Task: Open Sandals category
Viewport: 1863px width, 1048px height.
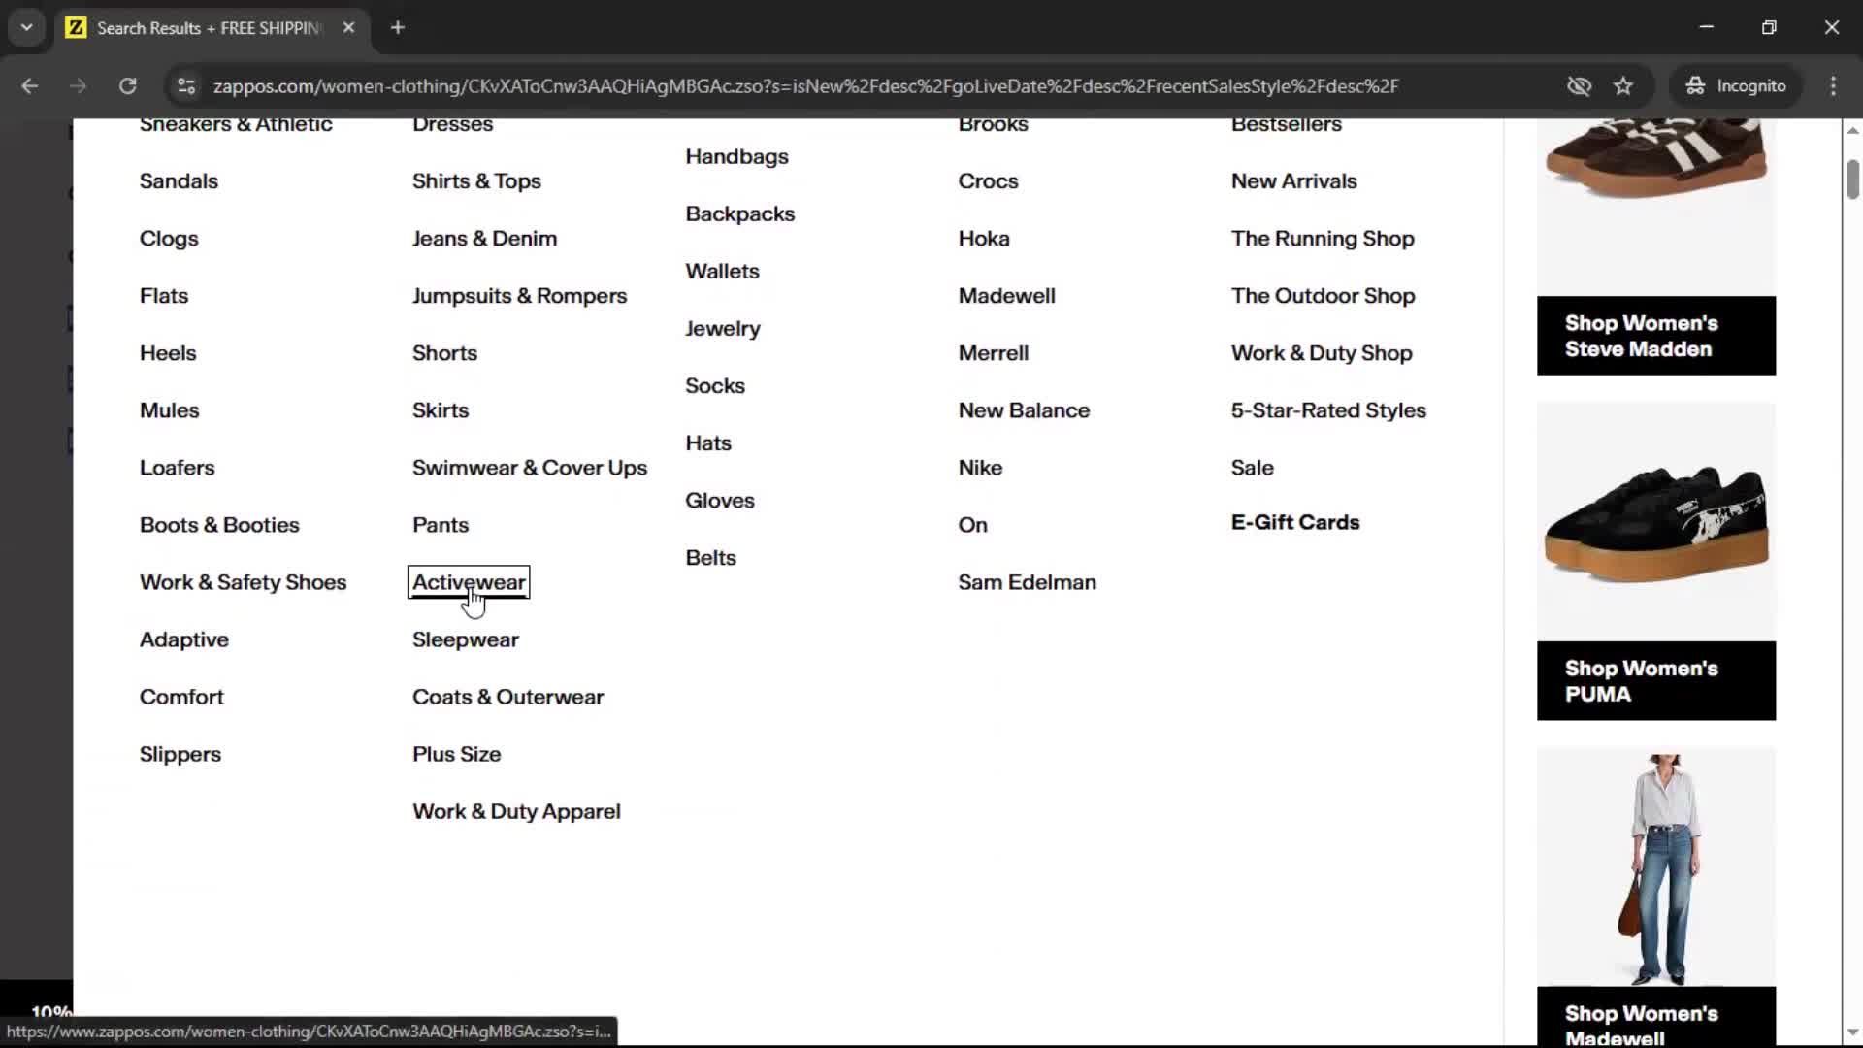Action: [x=179, y=181]
